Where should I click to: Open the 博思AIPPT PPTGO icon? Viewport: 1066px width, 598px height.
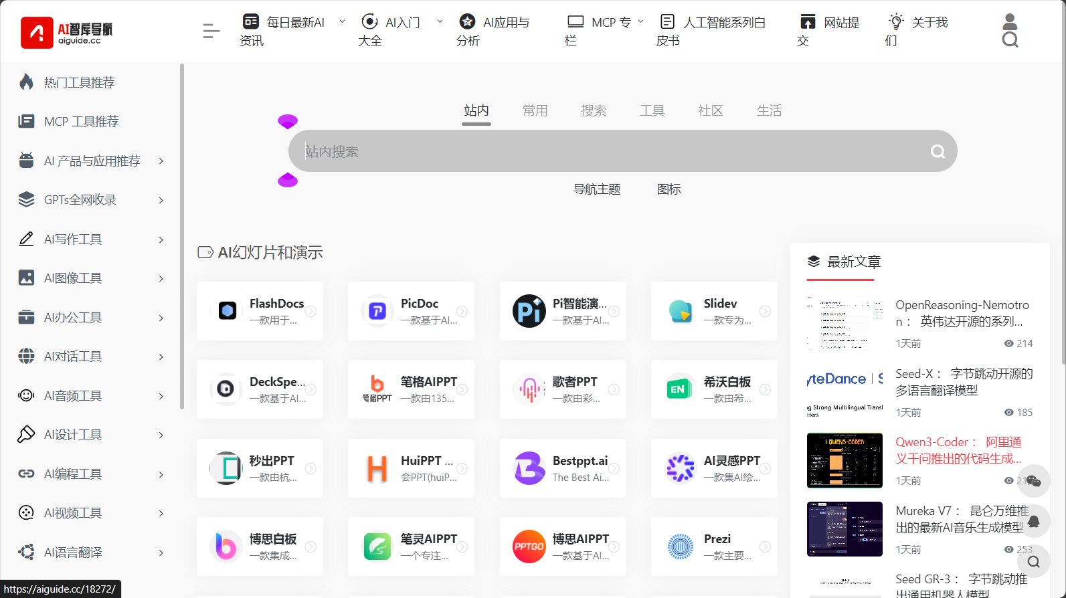(x=529, y=546)
